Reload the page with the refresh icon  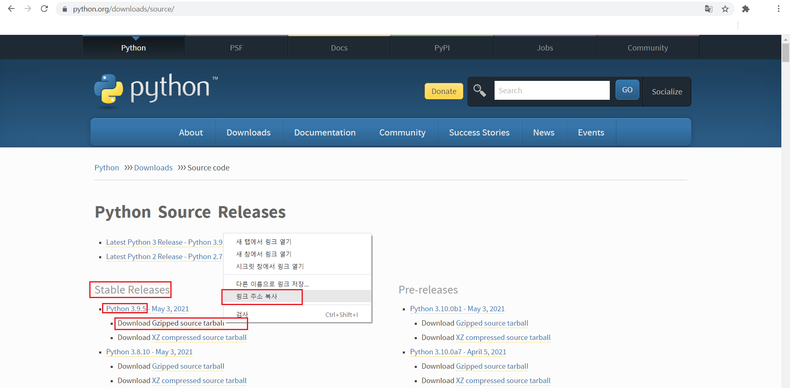(44, 9)
